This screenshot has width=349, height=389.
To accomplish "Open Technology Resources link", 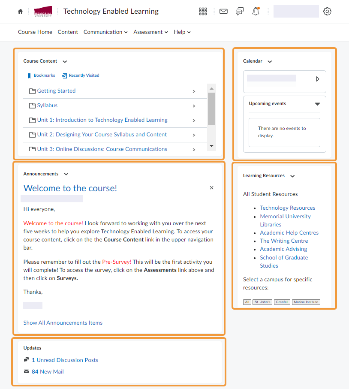I will [288, 208].
